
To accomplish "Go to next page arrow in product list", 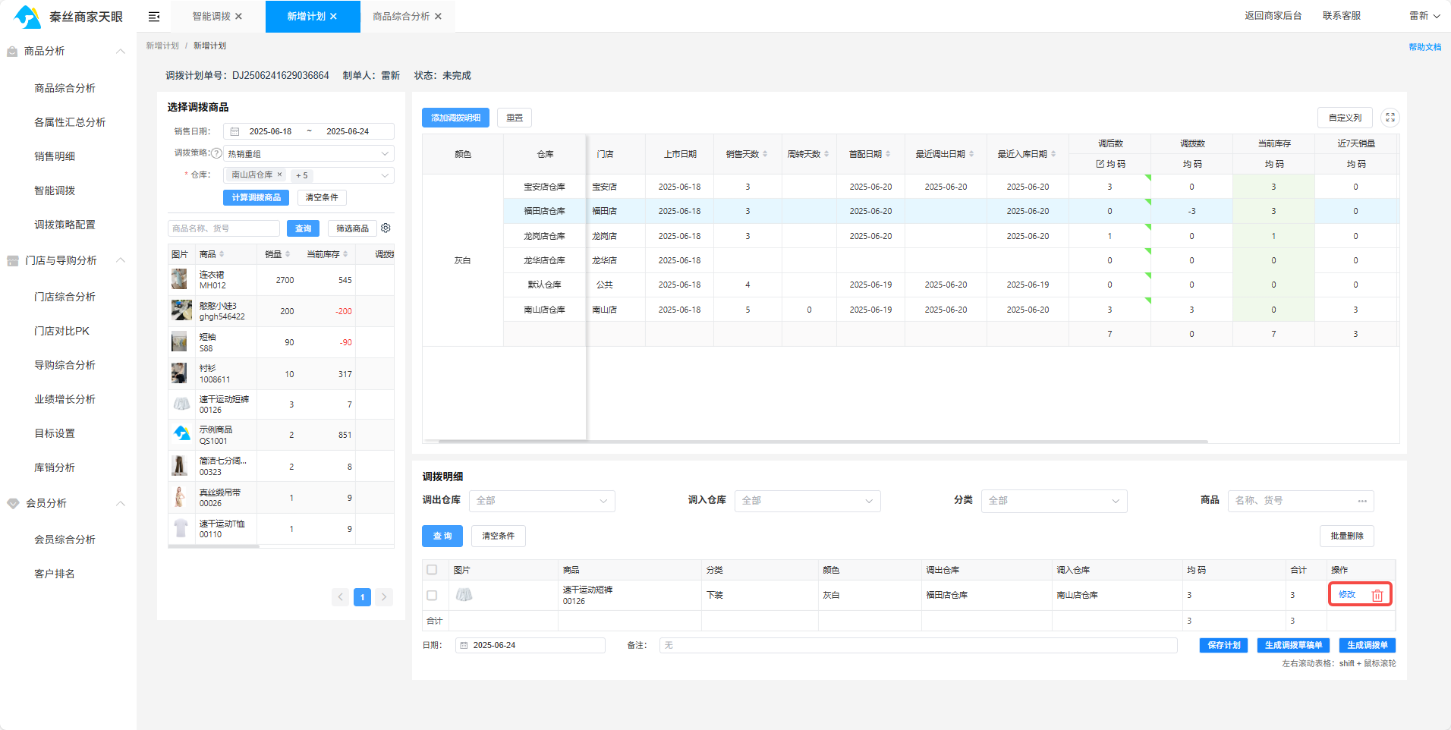I will (384, 597).
